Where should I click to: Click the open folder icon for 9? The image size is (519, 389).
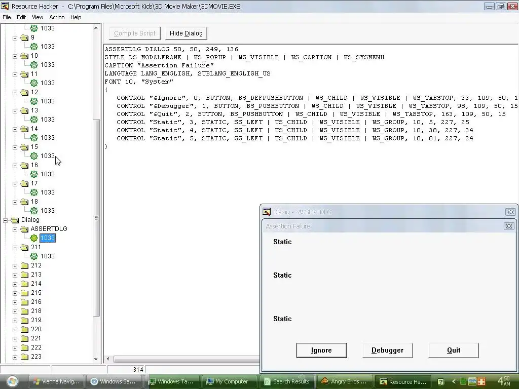24,37
